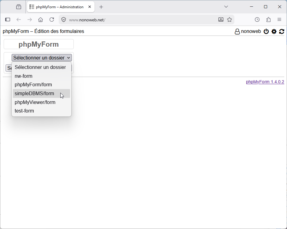Close the phpMyForm – Administration tab

click(90, 7)
